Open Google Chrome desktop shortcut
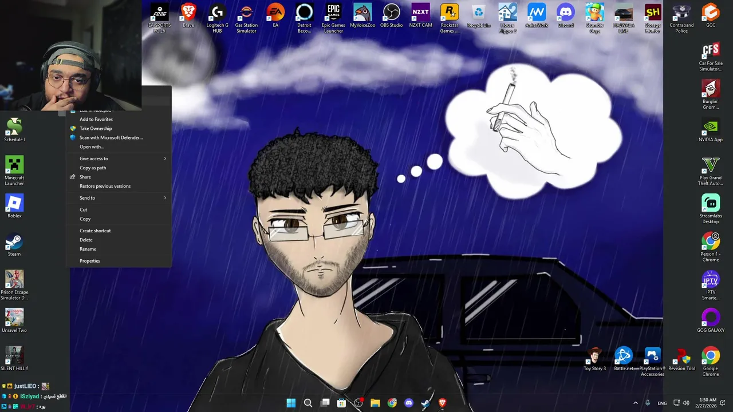Viewport: 733px width, 412px height. (x=711, y=362)
